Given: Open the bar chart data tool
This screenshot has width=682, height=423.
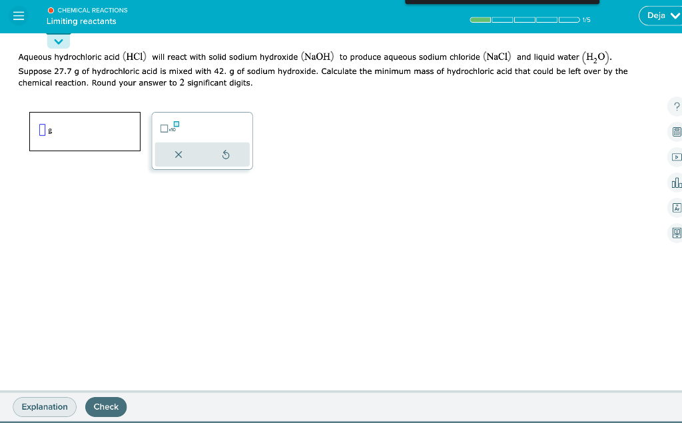Looking at the screenshot, I should [676, 183].
